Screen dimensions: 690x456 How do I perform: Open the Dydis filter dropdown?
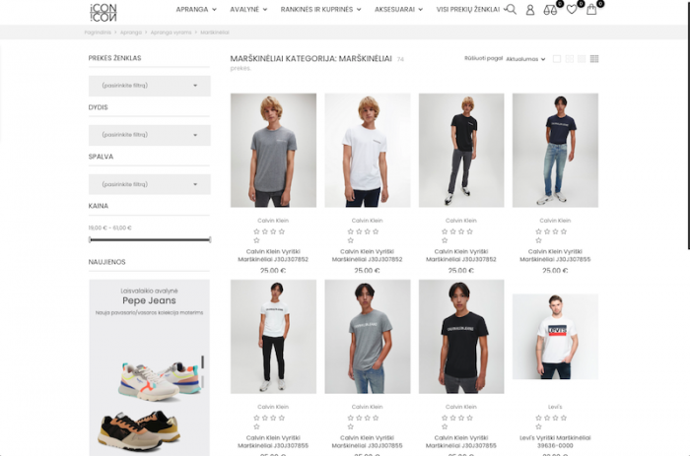pyautogui.click(x=150, y=135)
